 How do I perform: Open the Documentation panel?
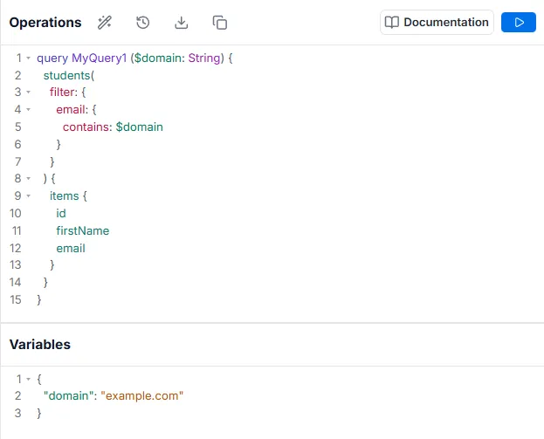pyautogui.click(x=437, y=23)
